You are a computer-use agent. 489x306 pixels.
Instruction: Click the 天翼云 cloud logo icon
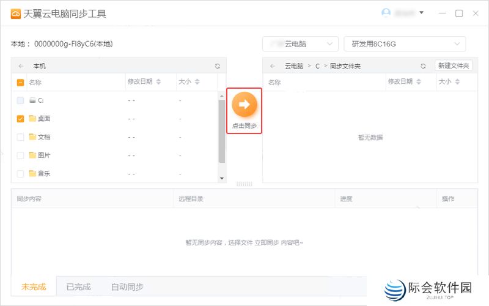coord(16,13)
